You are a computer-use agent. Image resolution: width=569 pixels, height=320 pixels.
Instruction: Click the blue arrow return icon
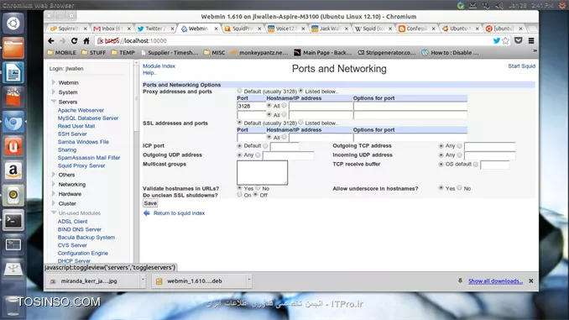[x=147, y=212]
